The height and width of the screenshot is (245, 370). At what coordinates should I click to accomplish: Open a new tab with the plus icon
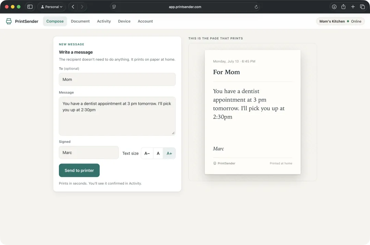pyautogui.click(x=353, y=7)
